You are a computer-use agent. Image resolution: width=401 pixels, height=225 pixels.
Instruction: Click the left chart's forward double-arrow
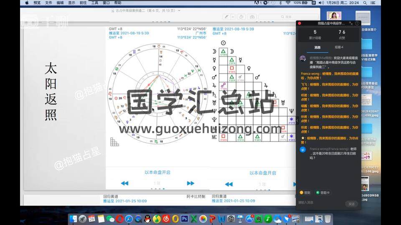click(x=190, y=183)
